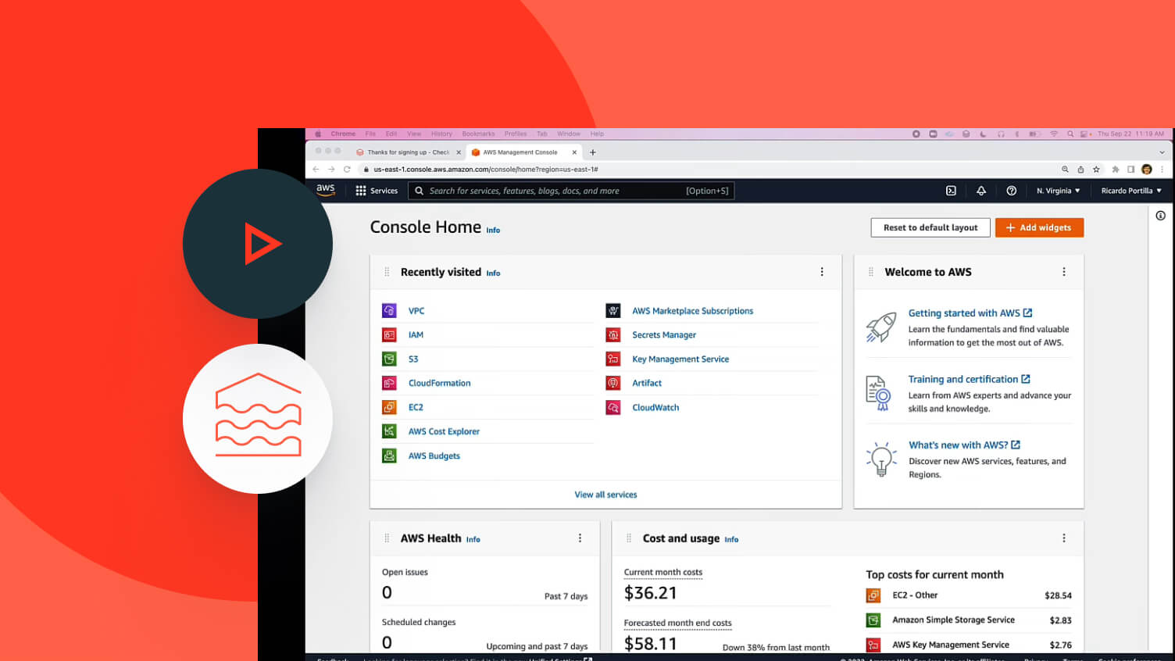Click the S3 bucket icon in Recently visited

pos(389,359)
